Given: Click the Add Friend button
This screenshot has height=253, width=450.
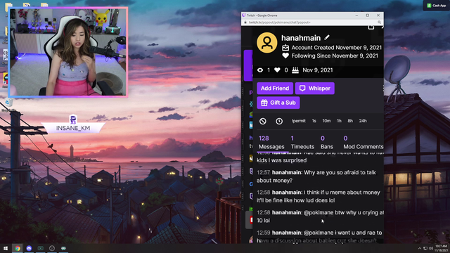Looking at the screenshot, I should point(275,89).
